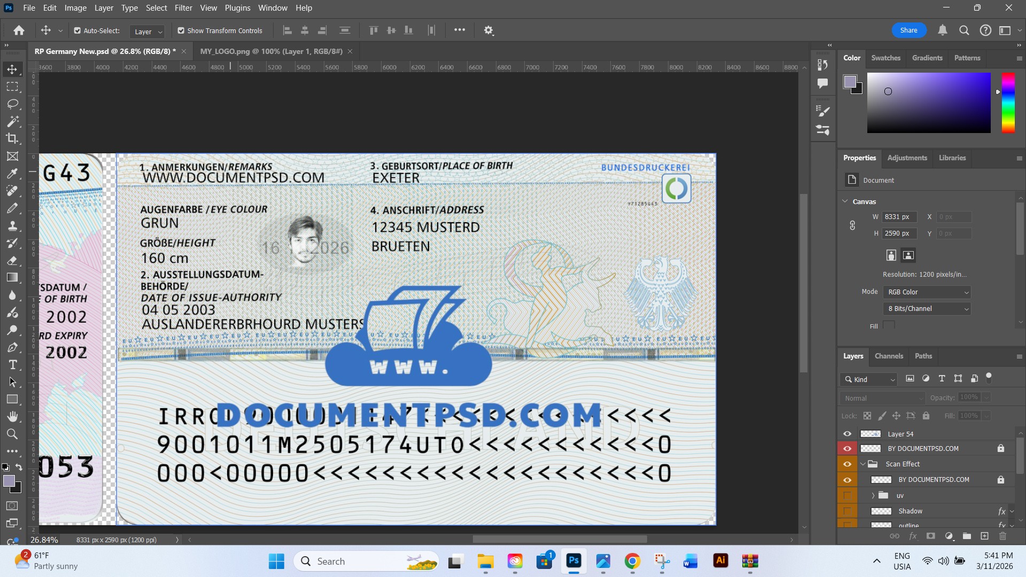The width and height of the screenshot is (1026, 577).
Task: Select the Hand tool
Action: tap(12, 416)
